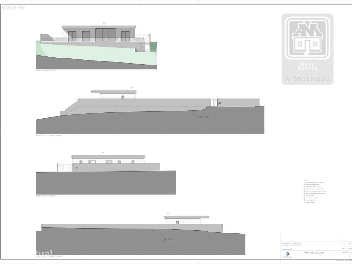
Task: Select the 'ALÇADO PRINCIPAL C/ MUROS' caption
Action: click(46, 196)
